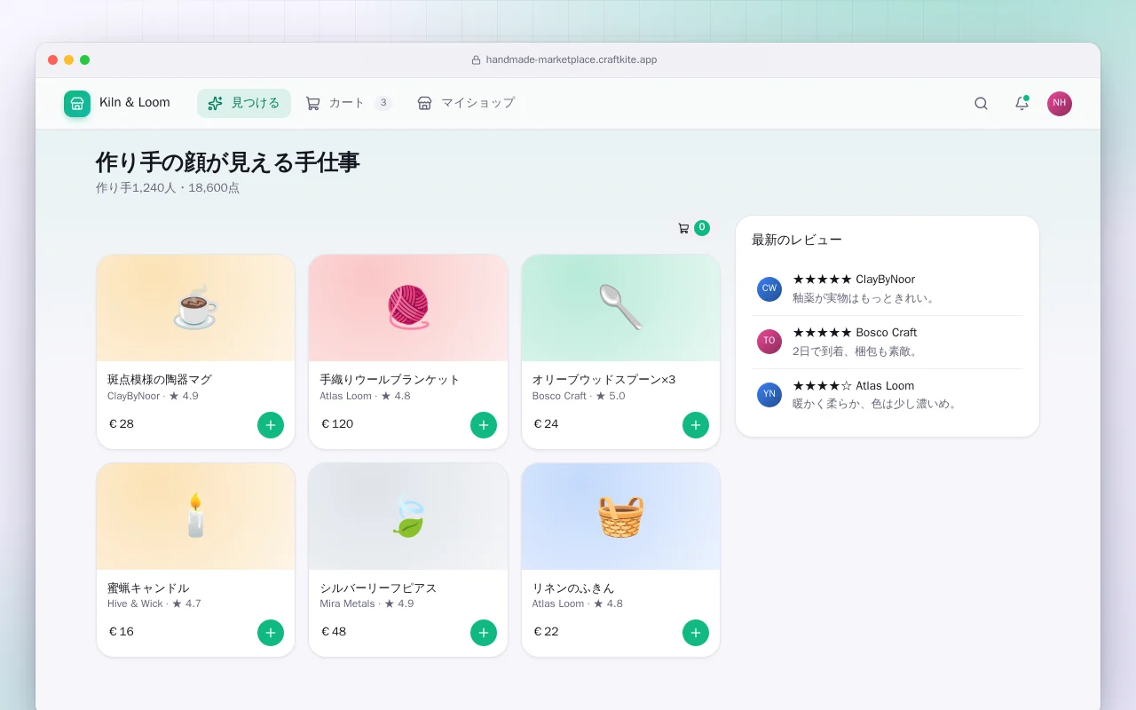Click the 斑点模様の陶器マグ product title
The image size is (1136, 710).
click(x=160, y=380)
